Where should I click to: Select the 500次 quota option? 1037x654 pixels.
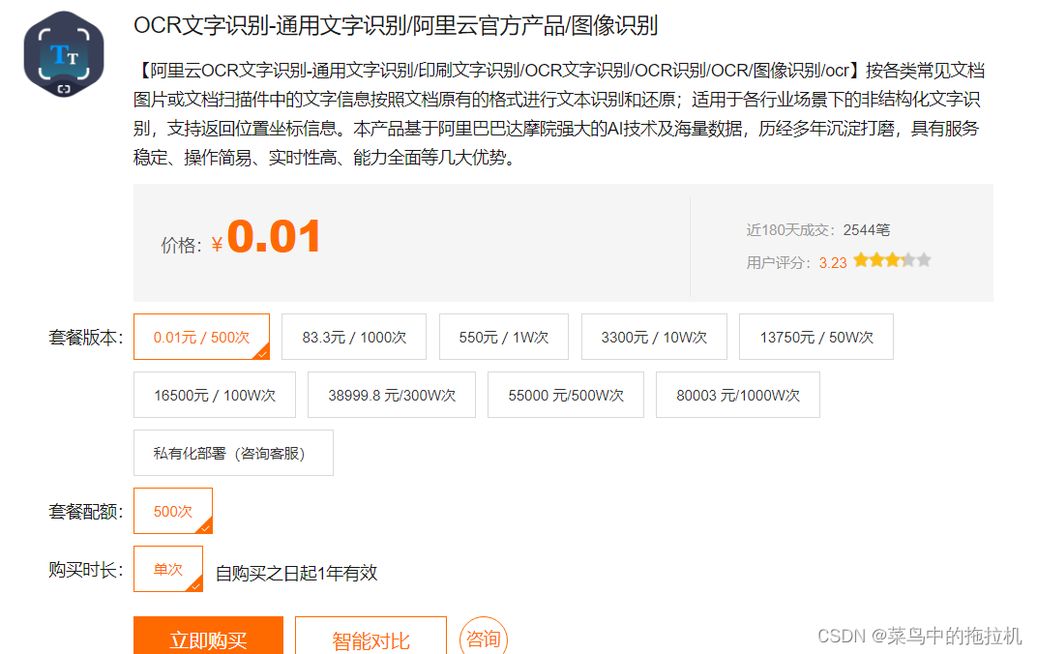click(172, 511)
